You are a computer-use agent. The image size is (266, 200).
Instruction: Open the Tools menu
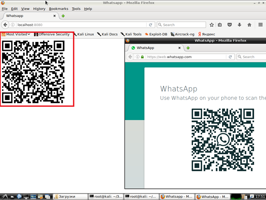tap(76, 9)
